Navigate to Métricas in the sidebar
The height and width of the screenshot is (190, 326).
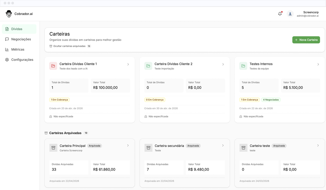[x=19, y=49]
